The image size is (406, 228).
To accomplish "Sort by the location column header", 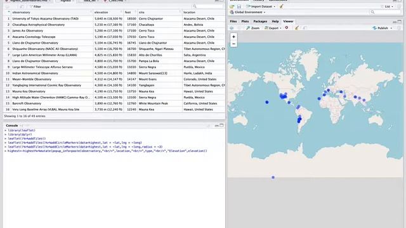I will [x=204, y=12].
